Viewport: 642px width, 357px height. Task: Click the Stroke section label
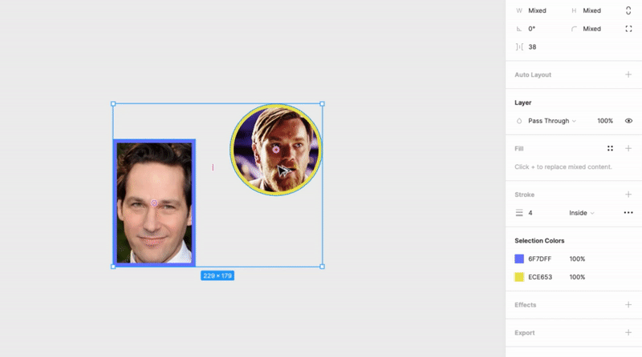(525, 195)
